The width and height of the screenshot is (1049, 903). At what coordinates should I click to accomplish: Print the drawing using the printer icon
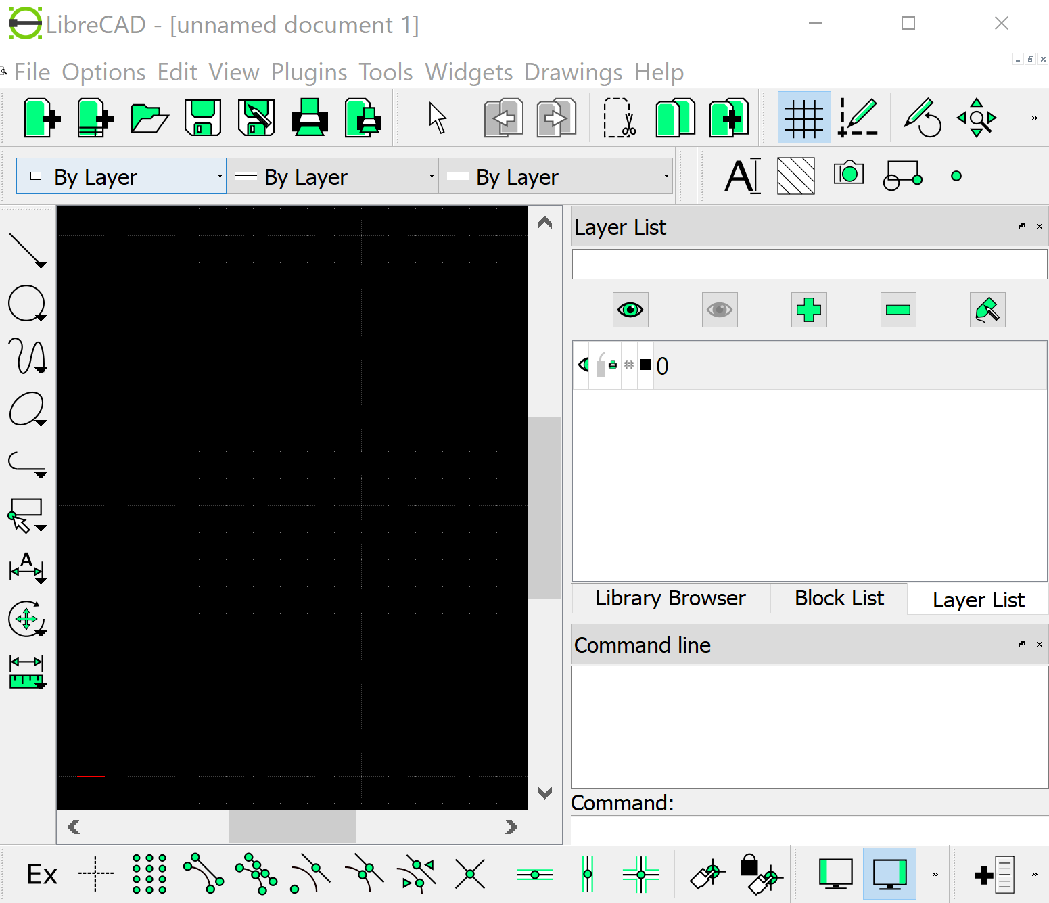click(310, 118)
